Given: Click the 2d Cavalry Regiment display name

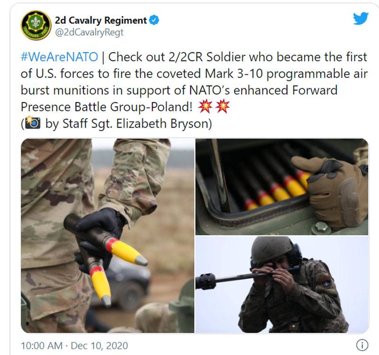Looking at the screenshot, I should (100, 20).
